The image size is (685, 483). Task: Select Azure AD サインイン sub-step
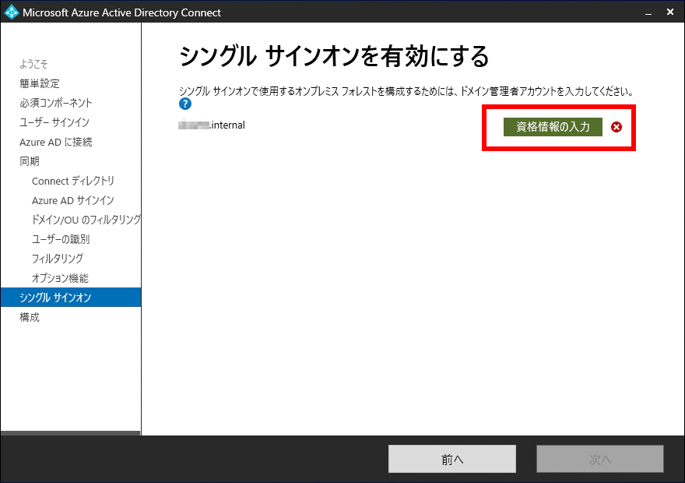[x=73, y=200]
